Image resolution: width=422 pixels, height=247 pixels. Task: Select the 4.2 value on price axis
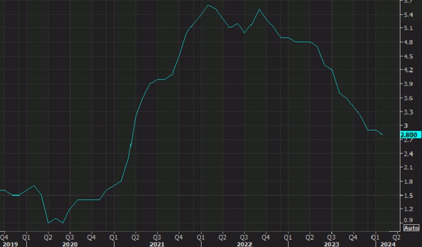click(409, 70)
